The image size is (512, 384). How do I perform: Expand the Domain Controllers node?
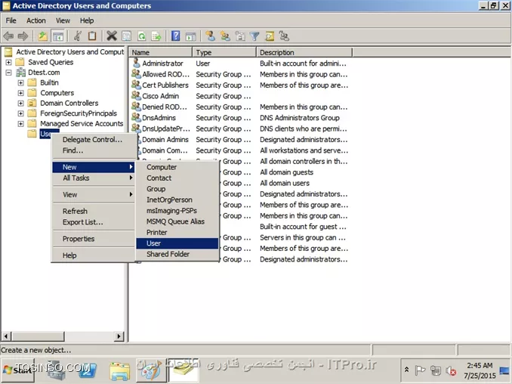coord(20,104)
